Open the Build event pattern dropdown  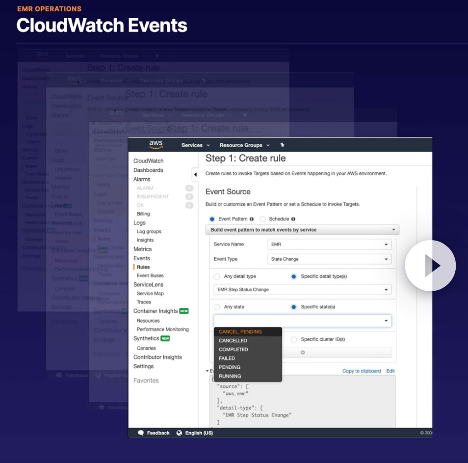pyautogui.click(x=302, y=230)
